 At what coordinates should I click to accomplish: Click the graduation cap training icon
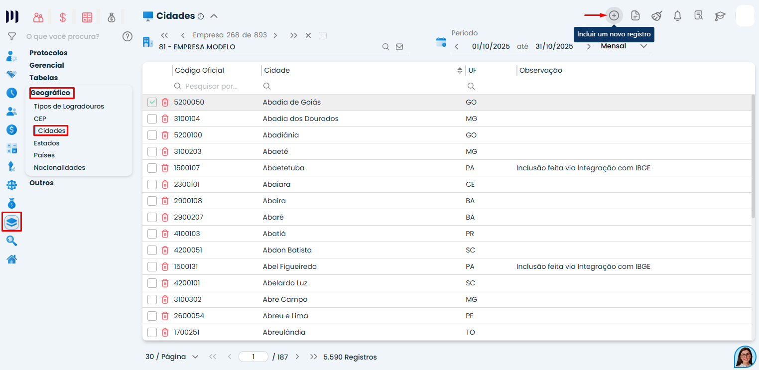(x=720, y=15)
